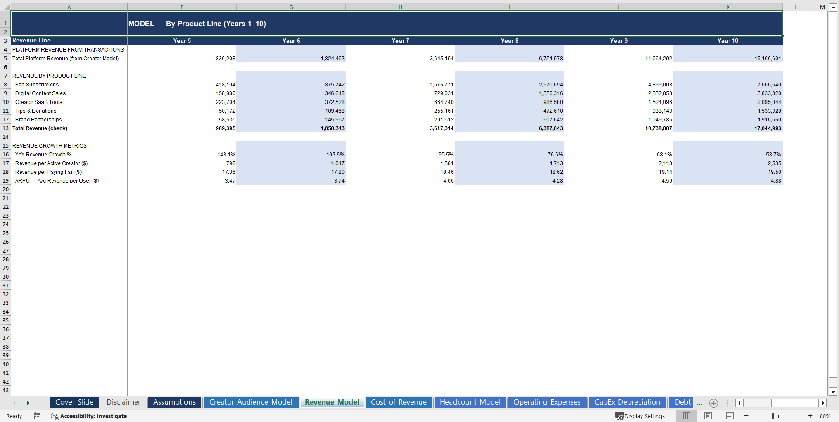Select row 13 header

coord(6,128)
